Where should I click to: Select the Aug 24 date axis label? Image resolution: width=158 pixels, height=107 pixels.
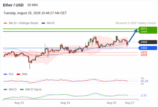65,103
